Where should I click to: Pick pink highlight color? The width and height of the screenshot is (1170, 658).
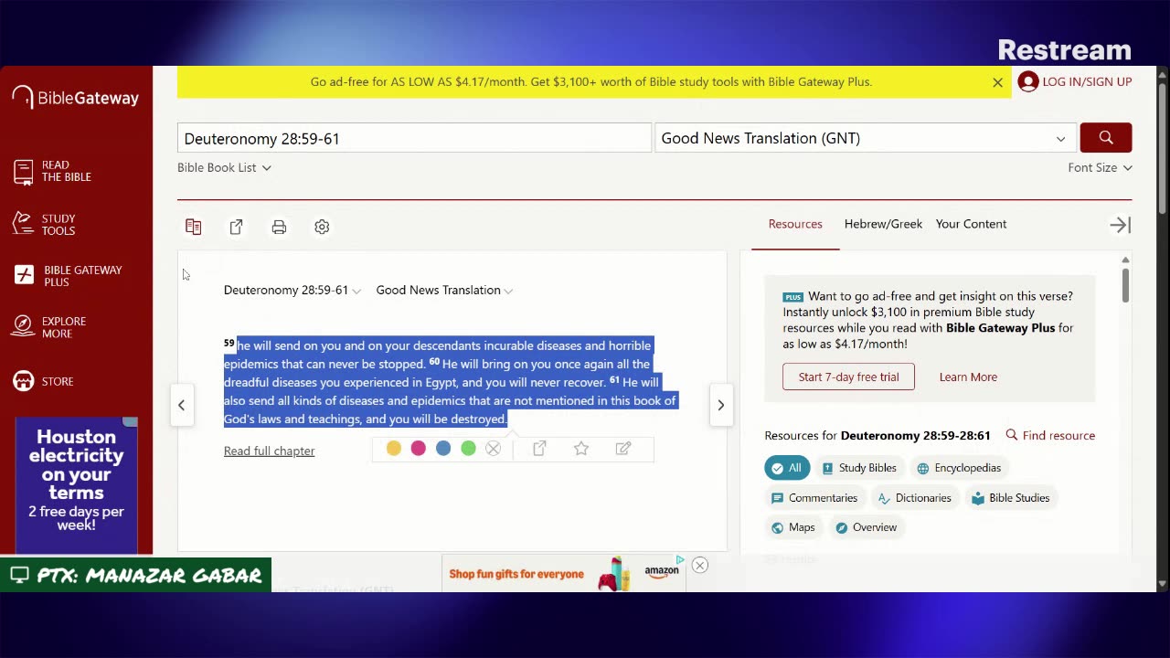[418, 449]
